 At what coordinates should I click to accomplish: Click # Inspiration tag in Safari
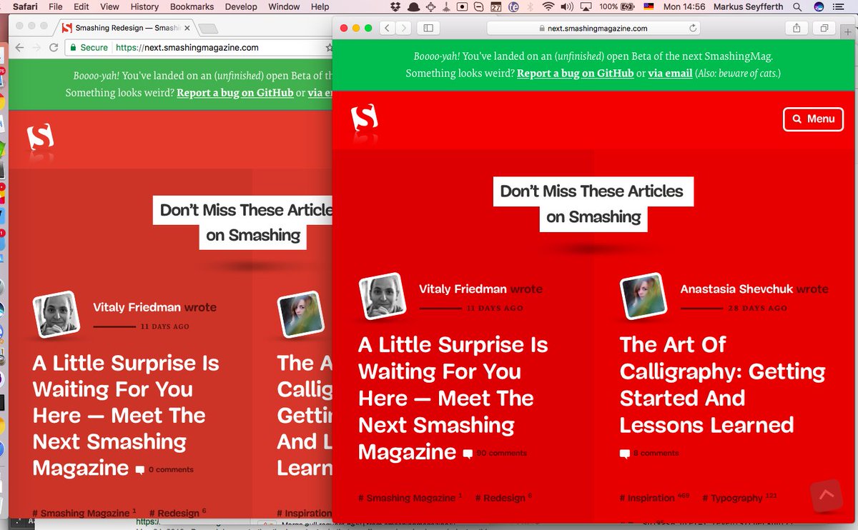pyautogui.click(x=654, y=498)
